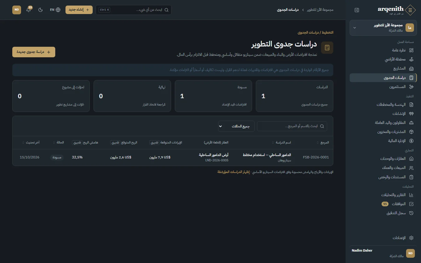Sort by اسم الدراسة column header
This screenshot has height=263, width=421.
(281, 143)
